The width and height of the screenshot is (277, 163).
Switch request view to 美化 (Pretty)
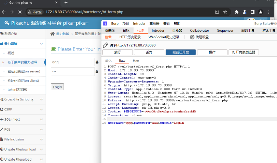[x=108, y=60]
